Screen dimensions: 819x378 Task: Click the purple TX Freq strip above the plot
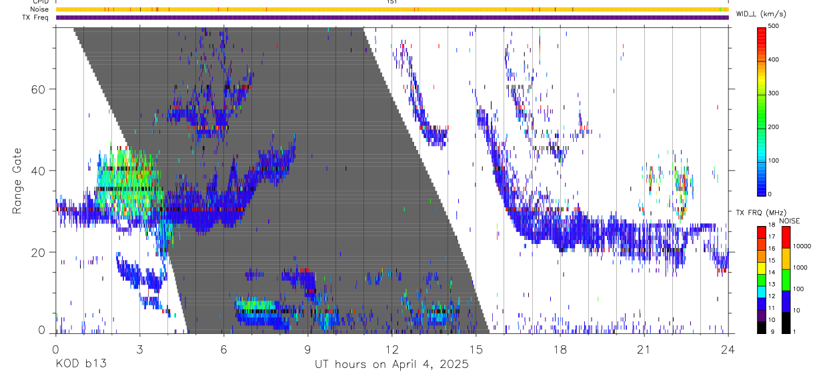click(392, 17)
